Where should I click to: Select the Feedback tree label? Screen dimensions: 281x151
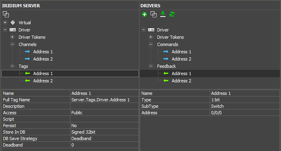(167, 66)
